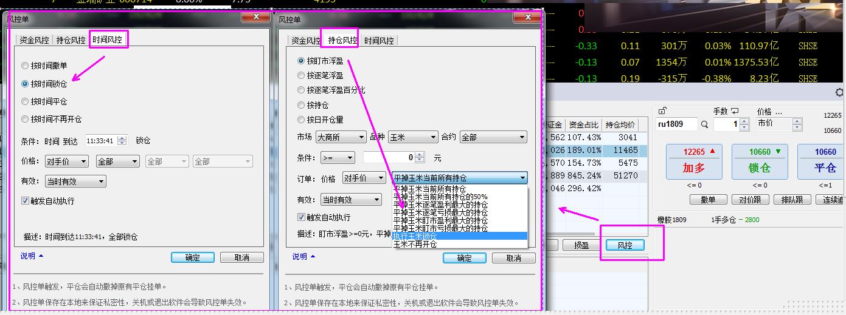Open the 市场 dropdown showing 大商所
Screen dimensions: 846x315
(x=341, y=137)
